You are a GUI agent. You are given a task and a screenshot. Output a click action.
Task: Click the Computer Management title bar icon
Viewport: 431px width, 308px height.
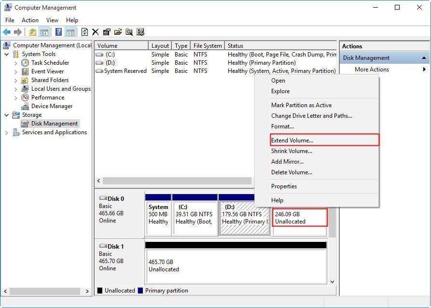click(x=8, y=7)
